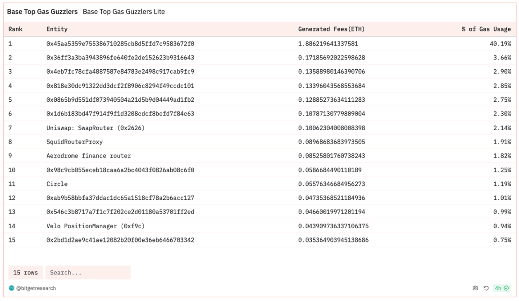
Task: Click fee value 0.12885273634111283
Action: (x=332, y=99)
